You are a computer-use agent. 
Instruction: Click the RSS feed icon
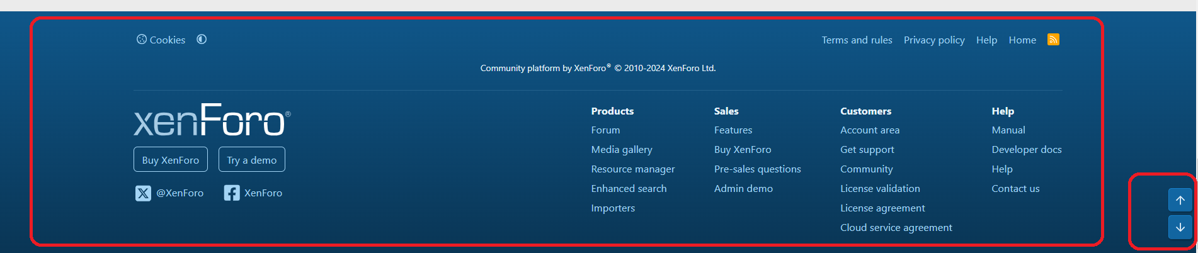click(1053, 40)
